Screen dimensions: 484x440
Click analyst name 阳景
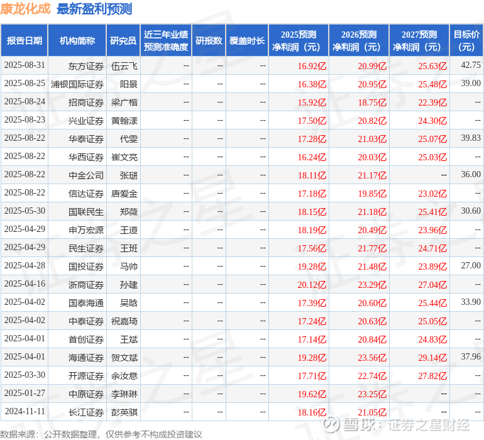(x=129, y=84)
